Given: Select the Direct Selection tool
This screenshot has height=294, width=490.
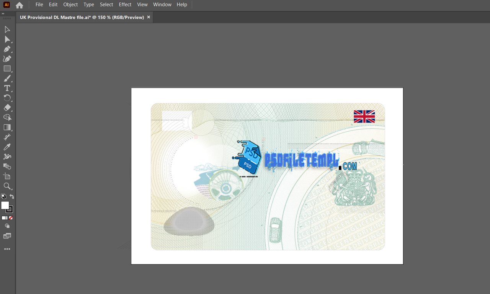Looking at the screenshot, I should pos(7,39).
